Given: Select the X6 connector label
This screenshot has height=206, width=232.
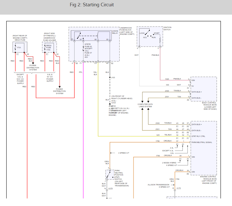Looking at the screenshot, I should [77, 63].
